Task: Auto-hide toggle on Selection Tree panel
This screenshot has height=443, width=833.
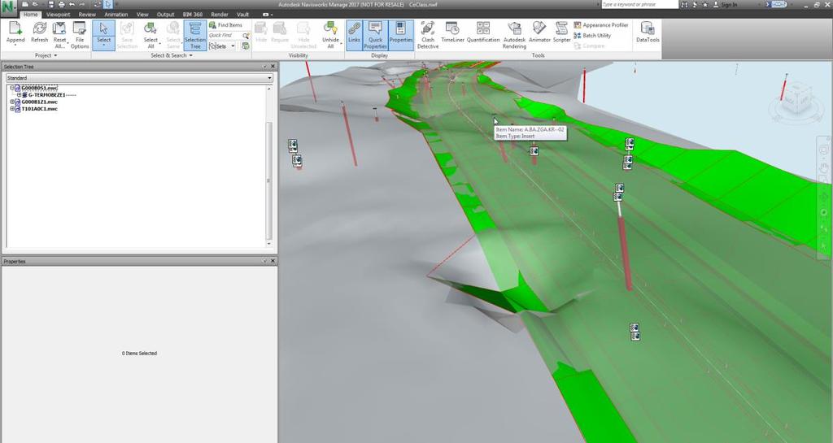Action: tap(264, 67)
